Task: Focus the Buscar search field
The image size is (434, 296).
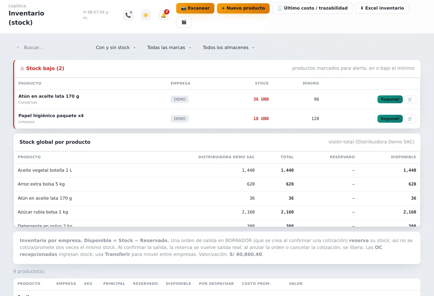Action: coord(51,48)
